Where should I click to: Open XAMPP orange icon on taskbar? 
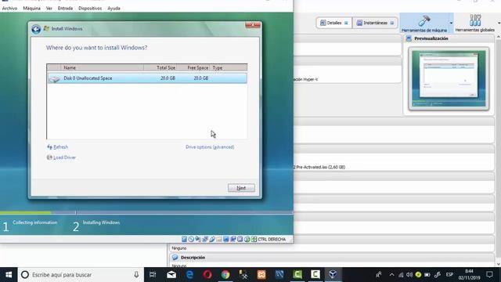tap(261, 275)
